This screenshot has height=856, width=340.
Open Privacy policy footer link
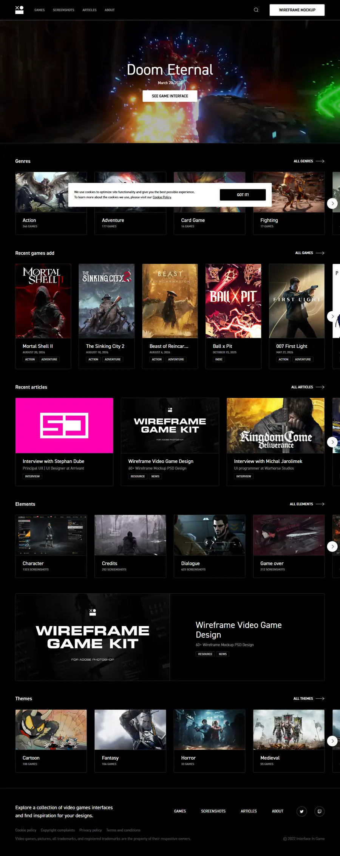[91, 830]
